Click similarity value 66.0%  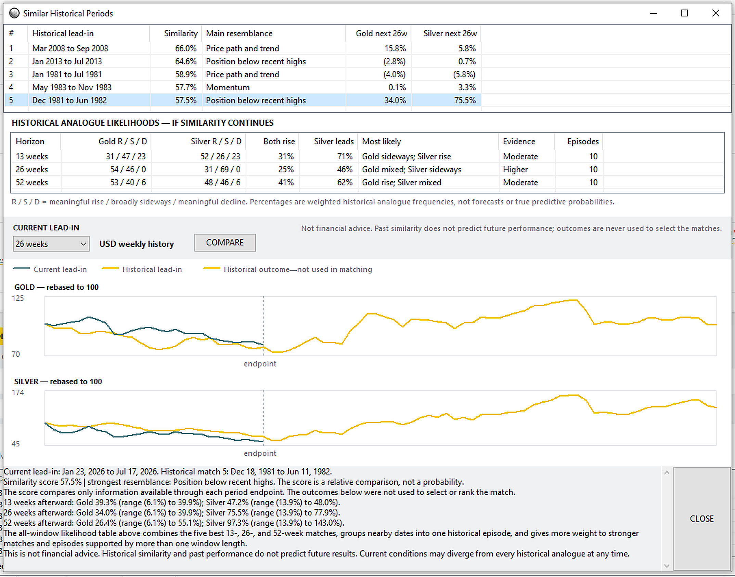(x=186, y=48)
